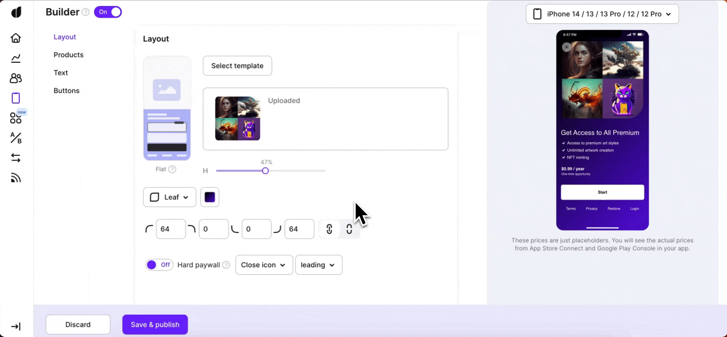Go to the Buttons section
The width and height of the screenshot is (727, 337).
(x=67, y=91)
